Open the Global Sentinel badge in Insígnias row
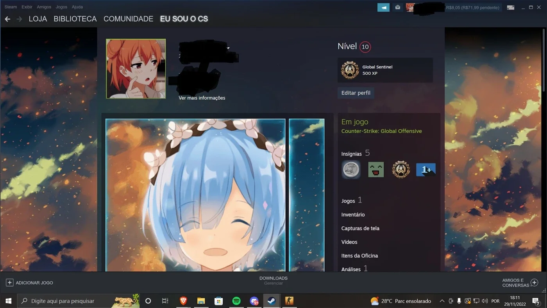Viewport: 547px width, 308px height. (x=401, y=170)
